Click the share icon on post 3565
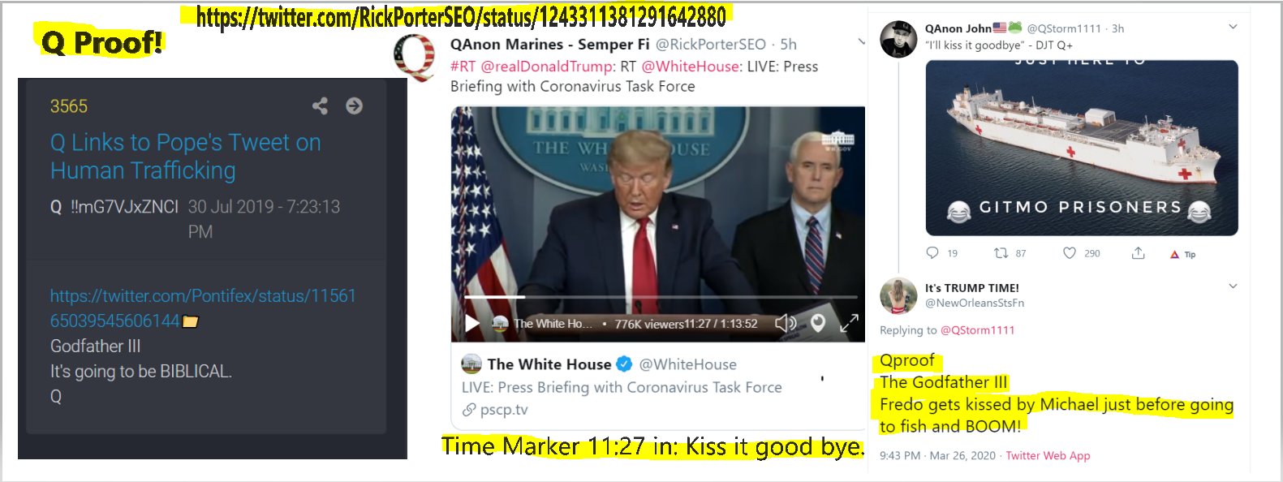Viewport: 1283px width, 482px height. (321, 105)
